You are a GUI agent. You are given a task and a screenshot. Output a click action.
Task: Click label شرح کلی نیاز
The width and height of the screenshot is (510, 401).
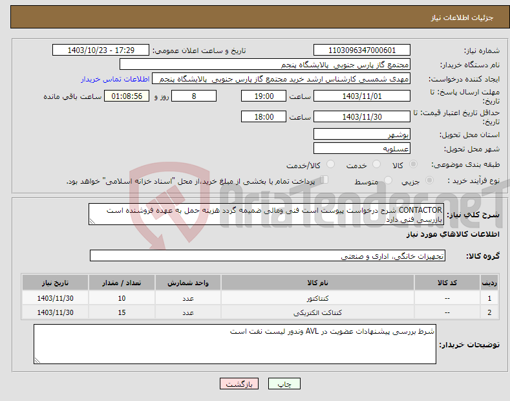pyautogui.click(x=473, y=215)
